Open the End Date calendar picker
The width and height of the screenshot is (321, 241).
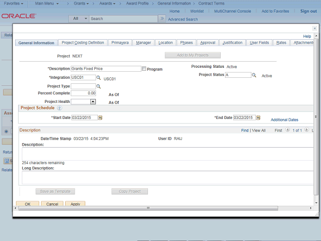tap(258, 117)
